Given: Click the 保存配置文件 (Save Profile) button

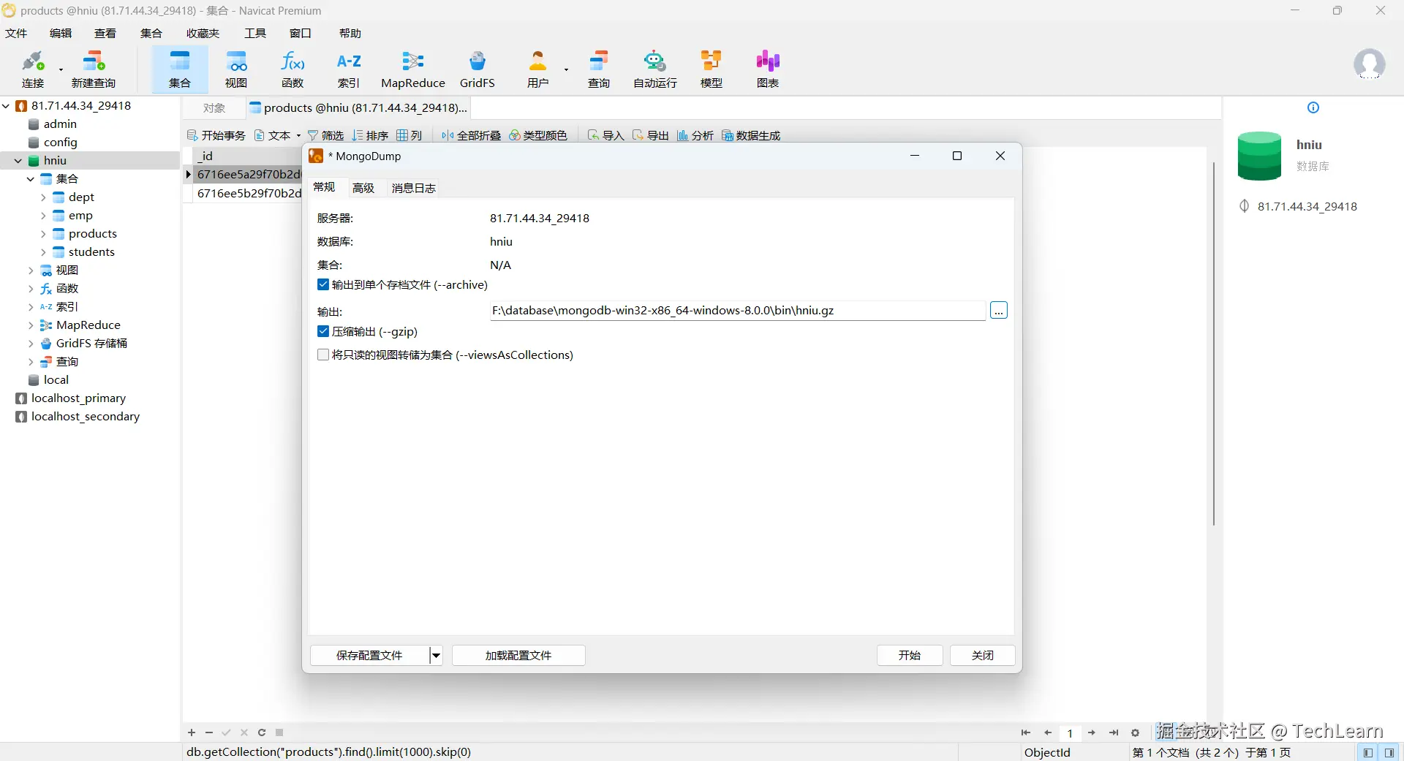Looking at the screenshot, I should [369, 656].
